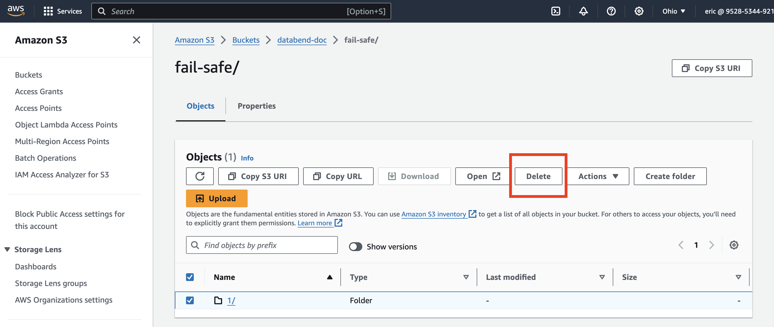Open the 1/ folder link
Viewport: 774px width, 327px height.
coord(231,300)
